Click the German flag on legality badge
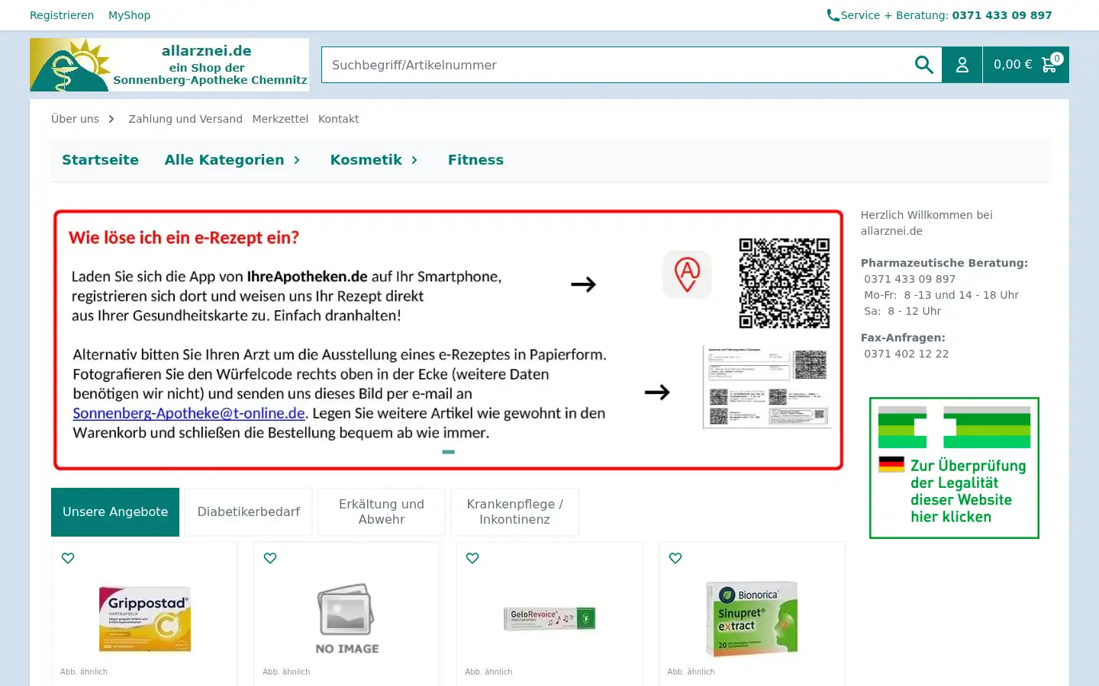This screenshot has width=1099, height=686. [x=891, y=464]
